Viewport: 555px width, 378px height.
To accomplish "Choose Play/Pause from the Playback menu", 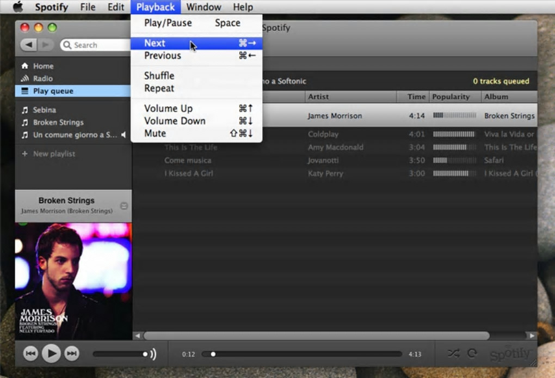I will (196, 23).
